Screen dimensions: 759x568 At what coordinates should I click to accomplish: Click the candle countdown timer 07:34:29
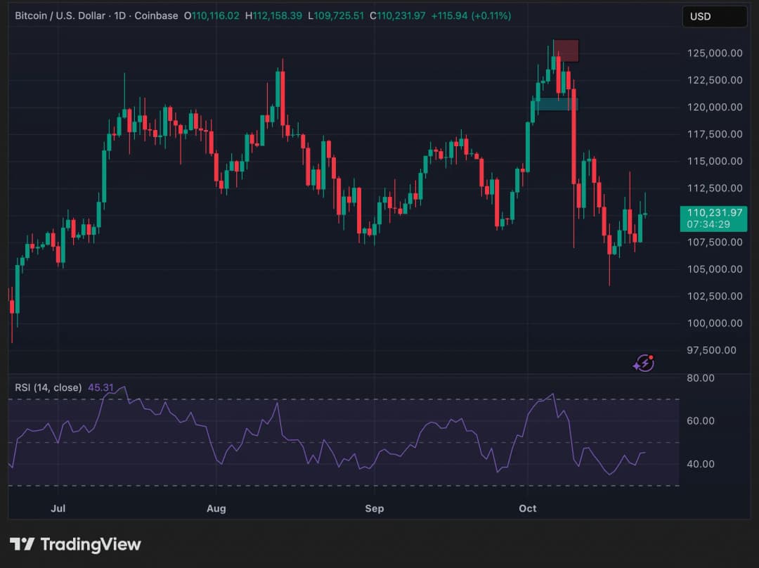(x=713, y=224)
